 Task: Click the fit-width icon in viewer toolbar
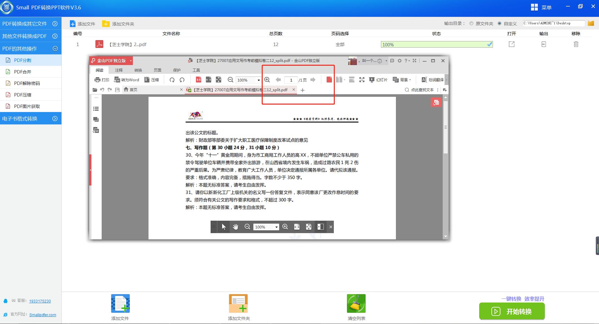[208, 80]
